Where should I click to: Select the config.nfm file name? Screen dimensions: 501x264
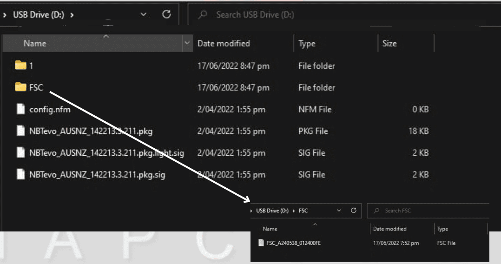click(50, 109)
